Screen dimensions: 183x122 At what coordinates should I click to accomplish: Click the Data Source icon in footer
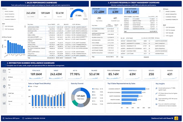[x=3, y=118]
